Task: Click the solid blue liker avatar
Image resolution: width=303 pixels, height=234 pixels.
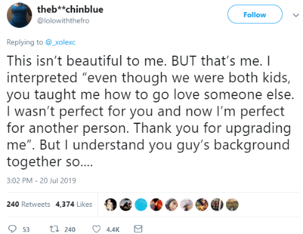Action: coord(141,204)
